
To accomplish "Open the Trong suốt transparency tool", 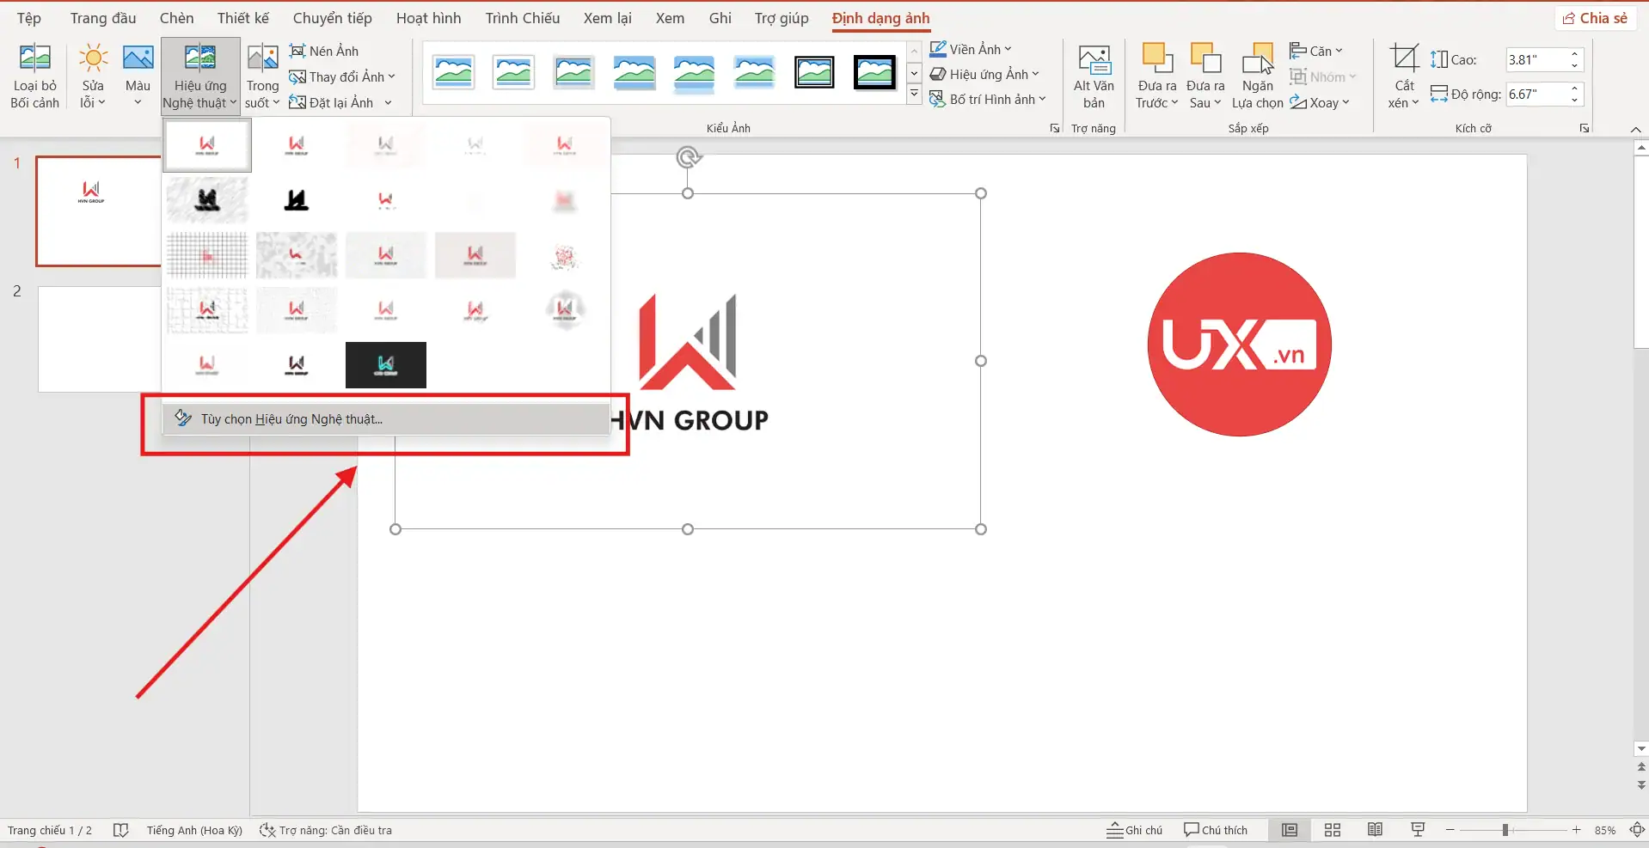I will point(262,76).
